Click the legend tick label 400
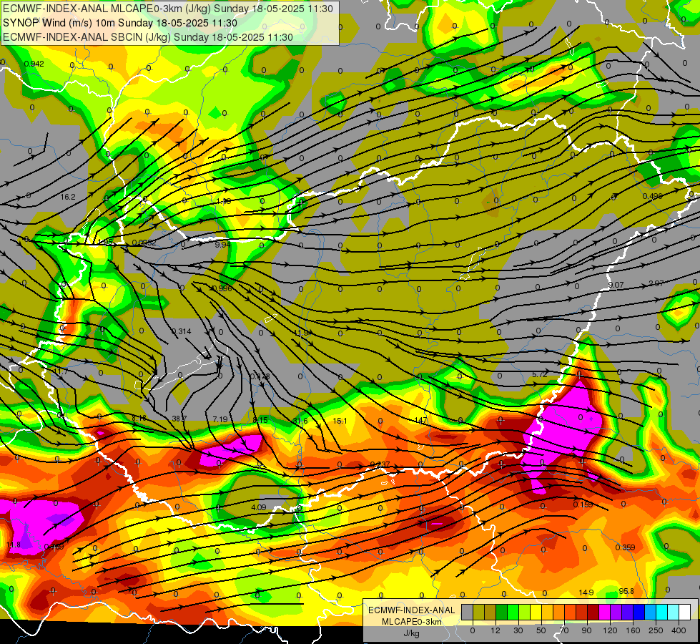The height and width of the screenshot is (644, 700). (679, 630)
